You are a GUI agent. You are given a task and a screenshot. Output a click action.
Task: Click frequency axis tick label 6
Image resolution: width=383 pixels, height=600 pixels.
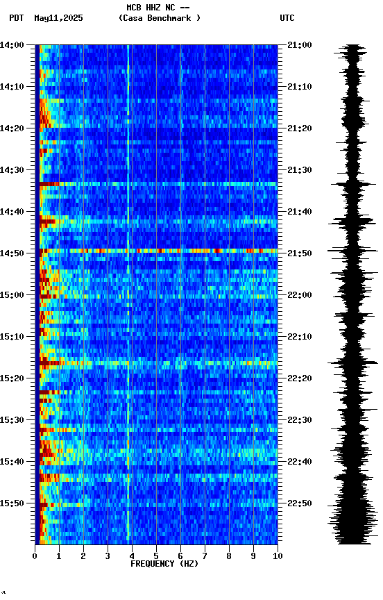[x=180, y=556]
